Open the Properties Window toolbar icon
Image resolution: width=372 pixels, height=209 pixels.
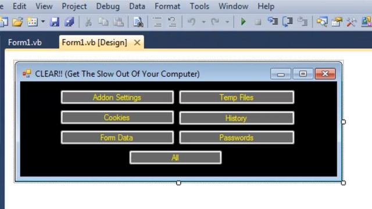337,22
